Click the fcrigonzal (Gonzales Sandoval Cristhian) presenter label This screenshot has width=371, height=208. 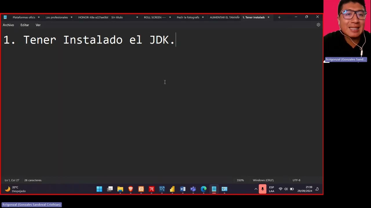[x=32, y=205]
